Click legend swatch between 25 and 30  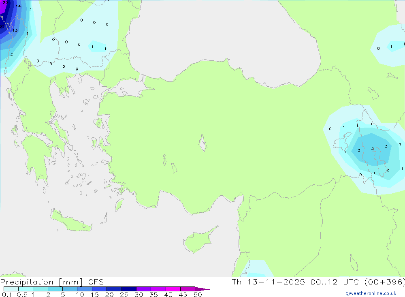point(129,289)
